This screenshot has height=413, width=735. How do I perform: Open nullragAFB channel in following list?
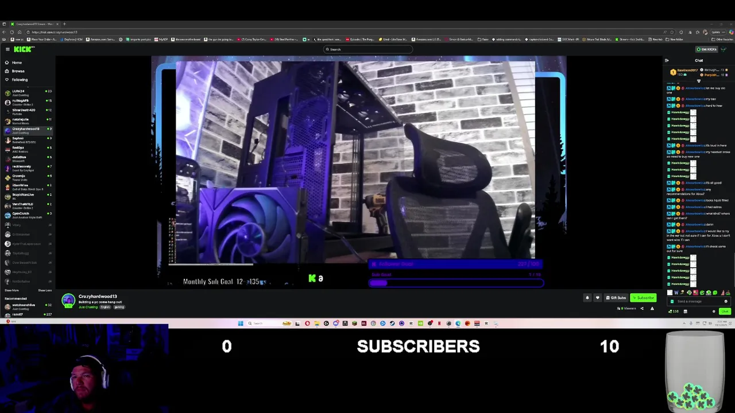point(28,102)
